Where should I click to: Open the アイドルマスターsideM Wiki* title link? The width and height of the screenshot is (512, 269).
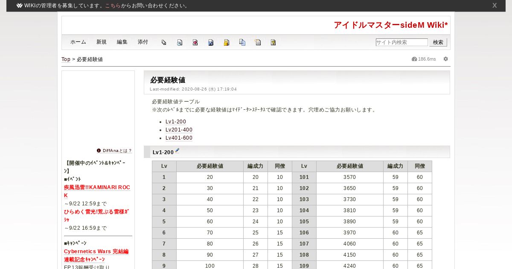(391, 25)
